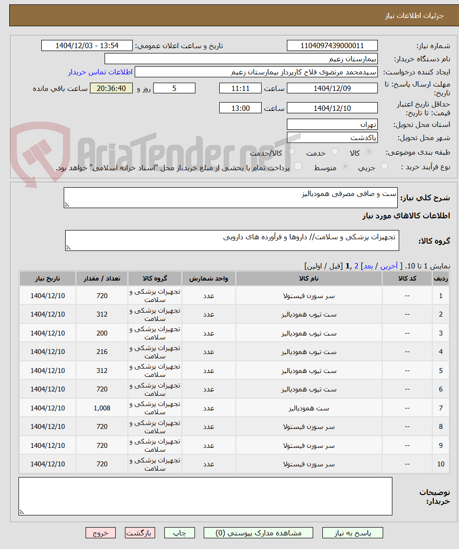The width and height of the screenshot is (459, 549).
Task: Click the خروج exit button
Action: click(x=101, y=533)
